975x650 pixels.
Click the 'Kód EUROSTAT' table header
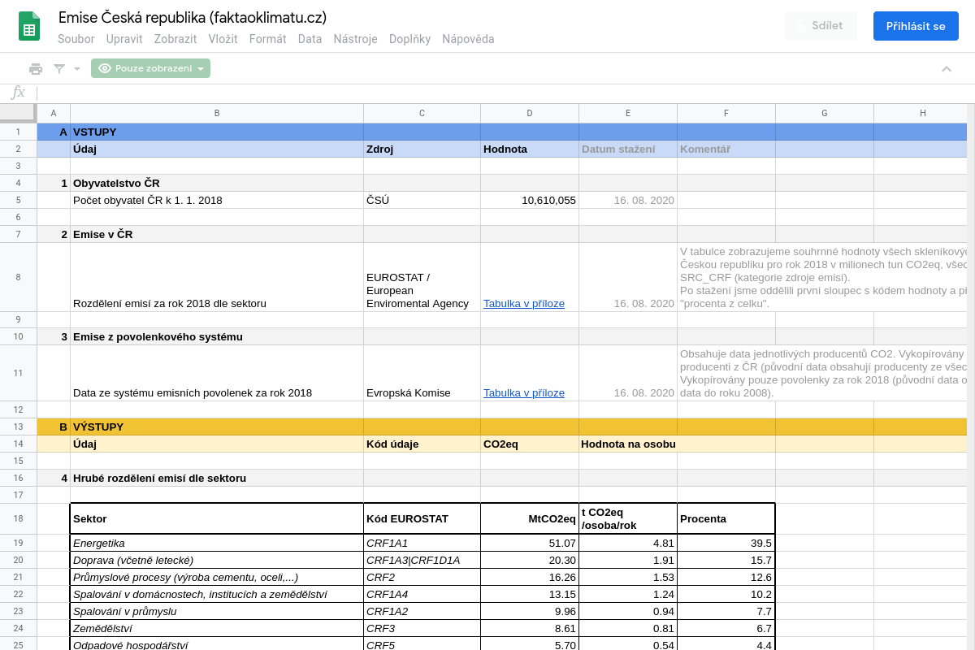coord(422,518)
